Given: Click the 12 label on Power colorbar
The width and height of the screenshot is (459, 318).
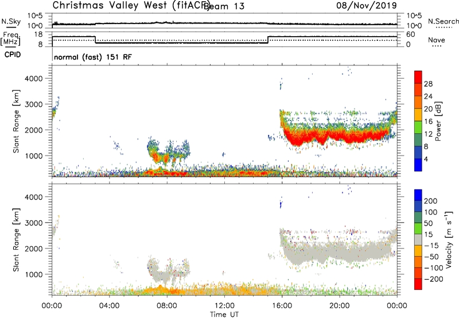Looking at the screenshot, I should tap(428, 134).
